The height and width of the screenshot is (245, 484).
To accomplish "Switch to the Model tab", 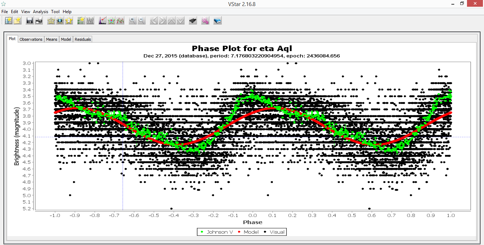I will click(x=66, y=39).
